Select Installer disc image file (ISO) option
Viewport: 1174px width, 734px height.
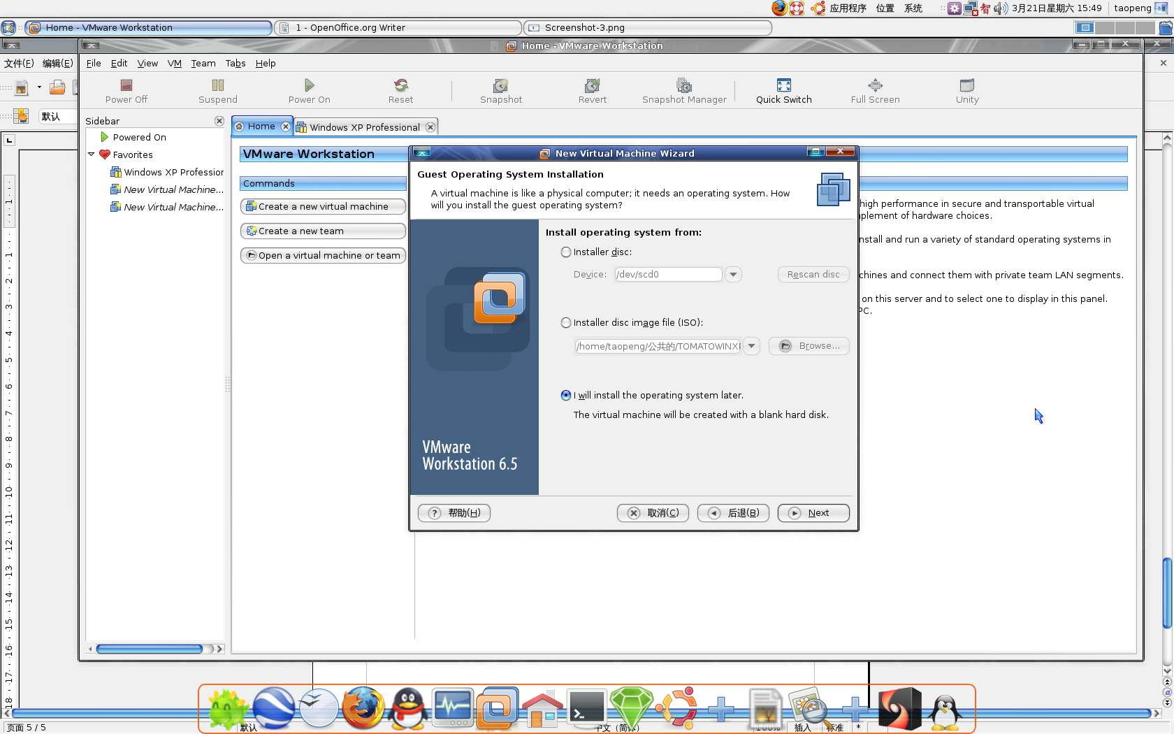pos(566,323)
